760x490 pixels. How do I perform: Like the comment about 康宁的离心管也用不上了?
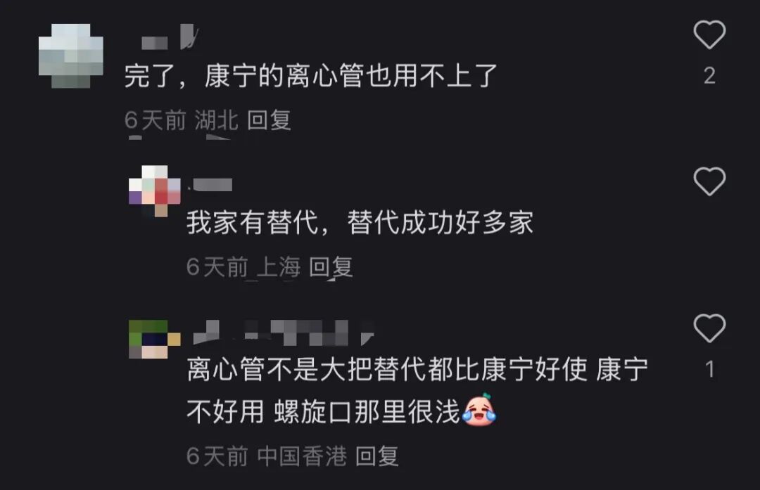tap(709, 34)
